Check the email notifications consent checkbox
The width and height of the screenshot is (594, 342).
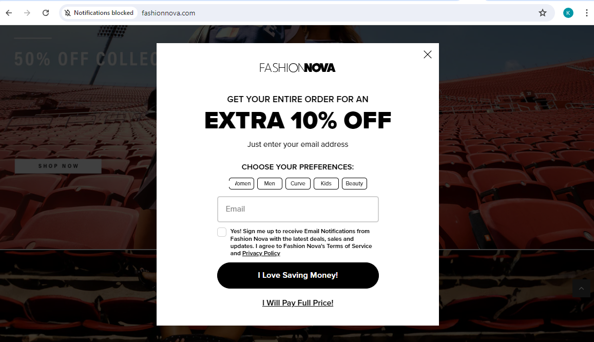tap(222, 232)
